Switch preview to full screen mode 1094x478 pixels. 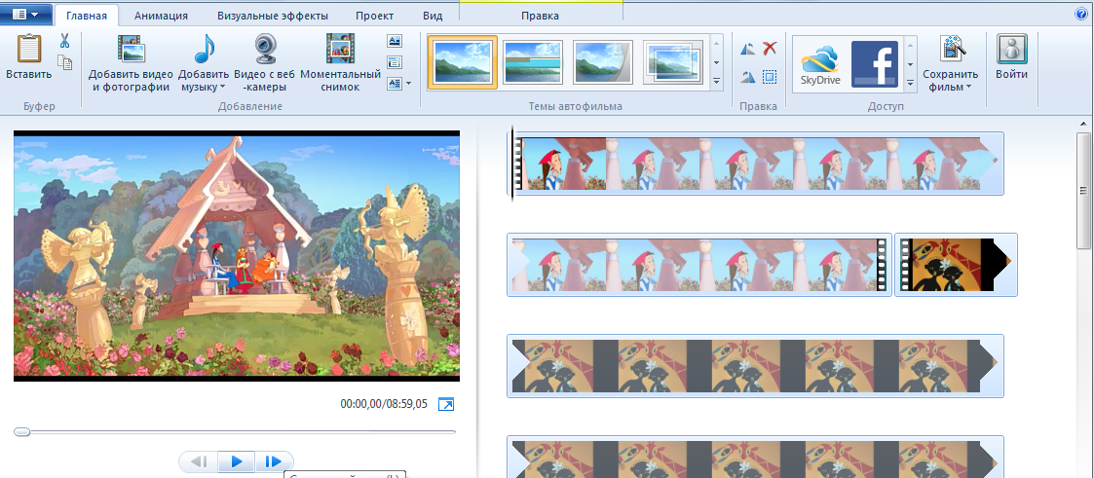pos(446,404)
